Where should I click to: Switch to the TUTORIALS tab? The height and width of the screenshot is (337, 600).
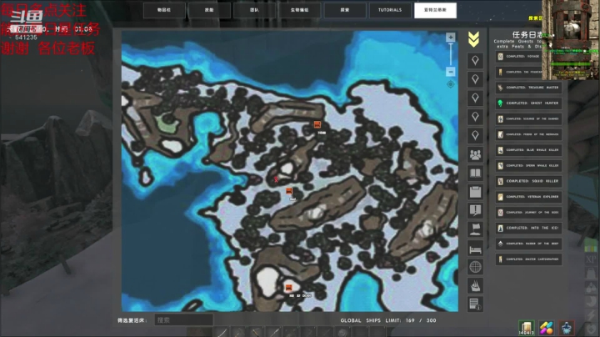(390, 10)
